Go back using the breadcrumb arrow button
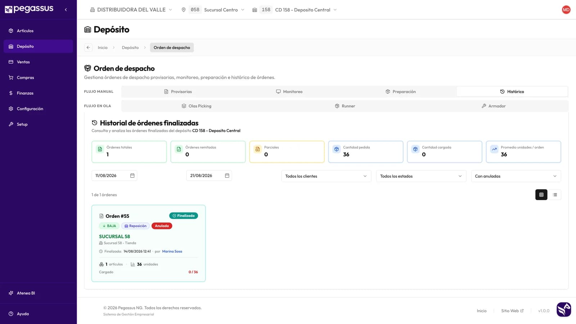Viewport: 576px width, 324px height. [88, 48]
